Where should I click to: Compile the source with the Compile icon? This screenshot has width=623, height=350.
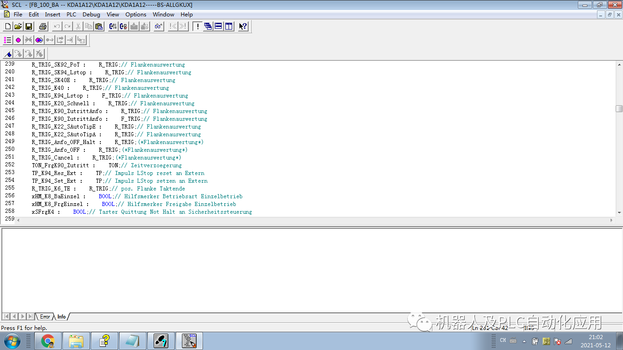[x=113, y=26]
